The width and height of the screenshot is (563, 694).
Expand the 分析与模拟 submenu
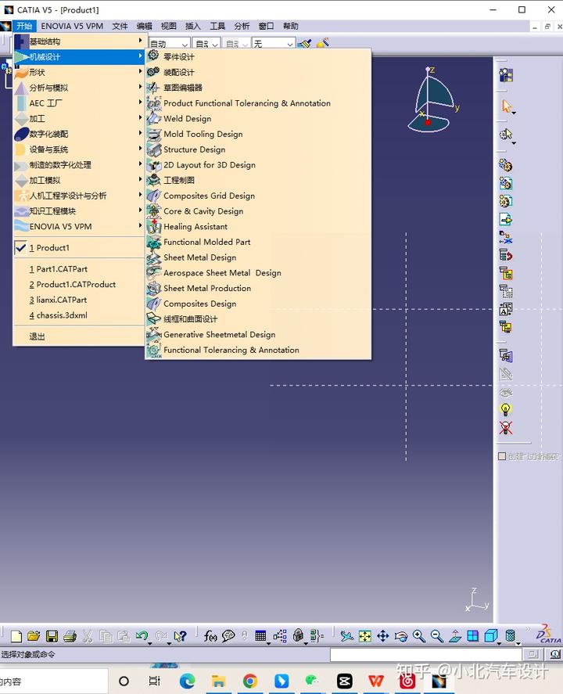[x=79, y=88]
